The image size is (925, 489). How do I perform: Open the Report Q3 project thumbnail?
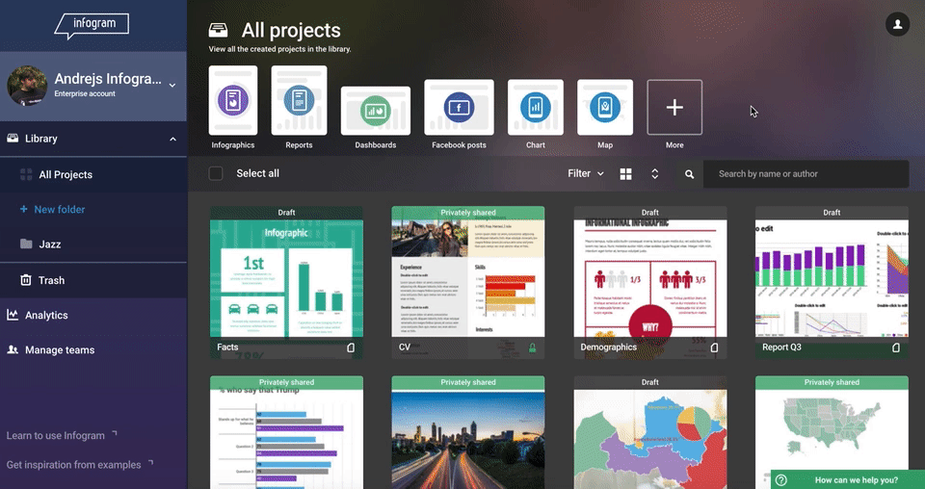tap(832, 282)
